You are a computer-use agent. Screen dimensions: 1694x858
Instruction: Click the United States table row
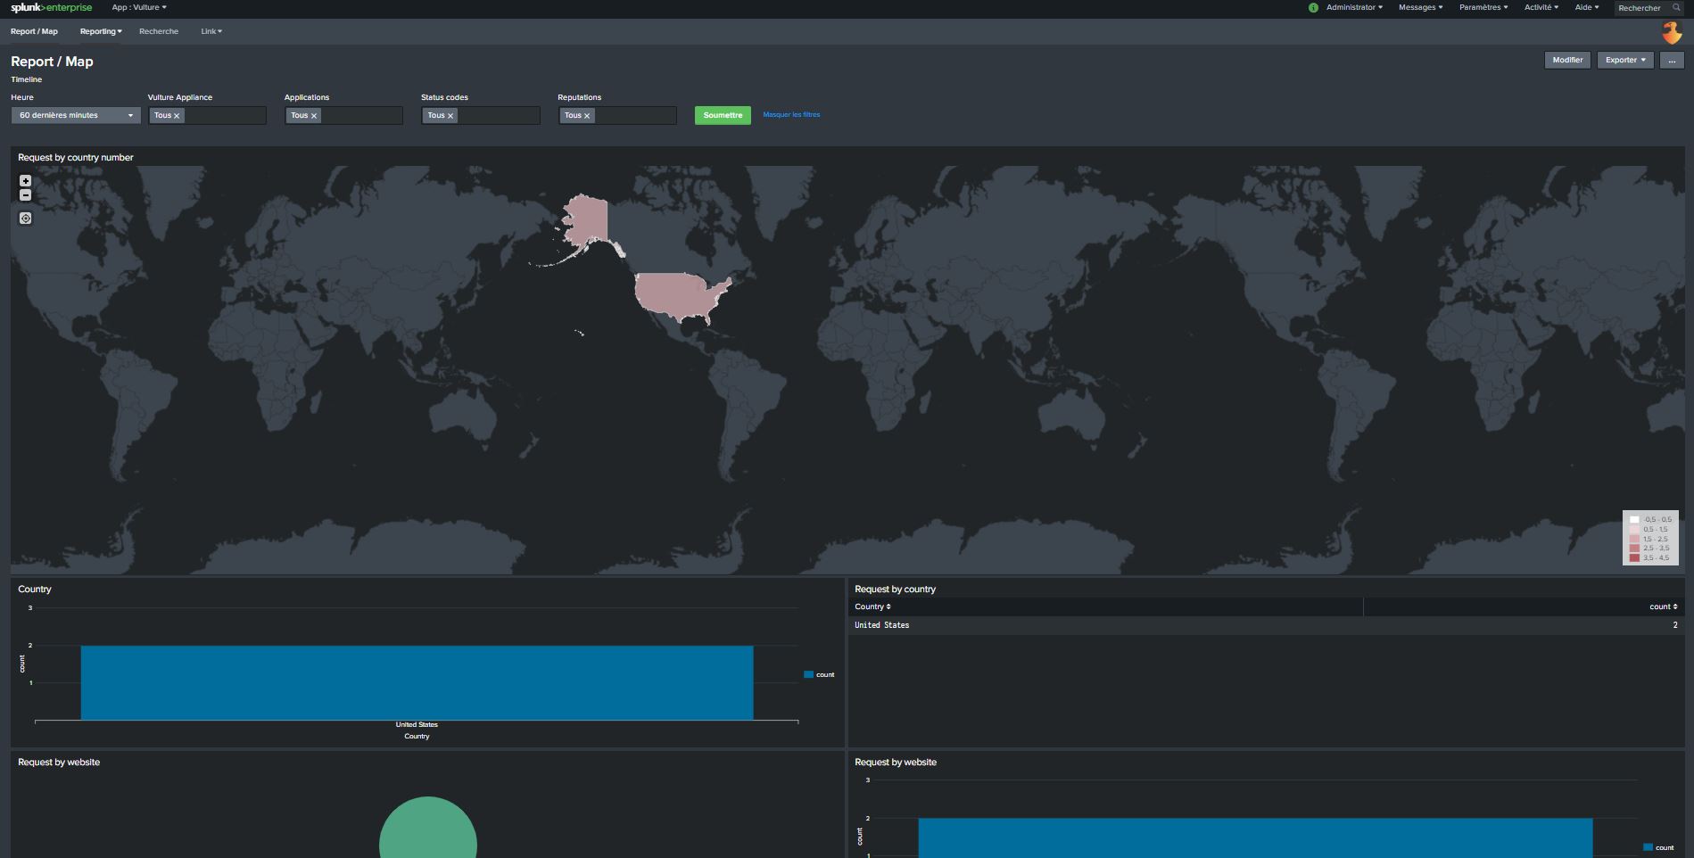tap(1266, 625)
